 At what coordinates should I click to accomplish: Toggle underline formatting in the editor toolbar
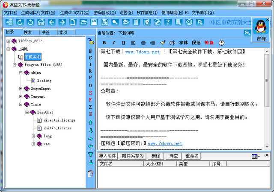pyautogui.click(x=123, y=43)
